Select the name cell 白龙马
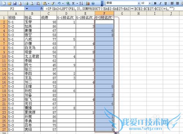The image size is (183, 134). coord(32,48)
